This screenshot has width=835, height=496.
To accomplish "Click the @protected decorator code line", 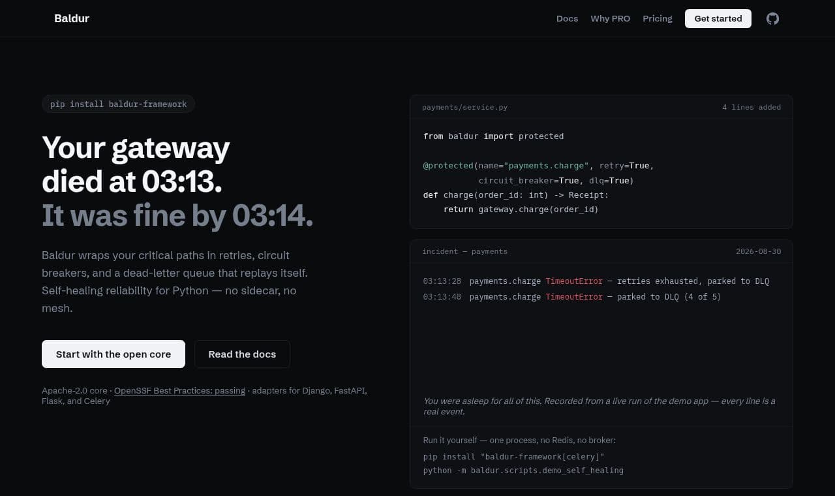I will (538, 166).
